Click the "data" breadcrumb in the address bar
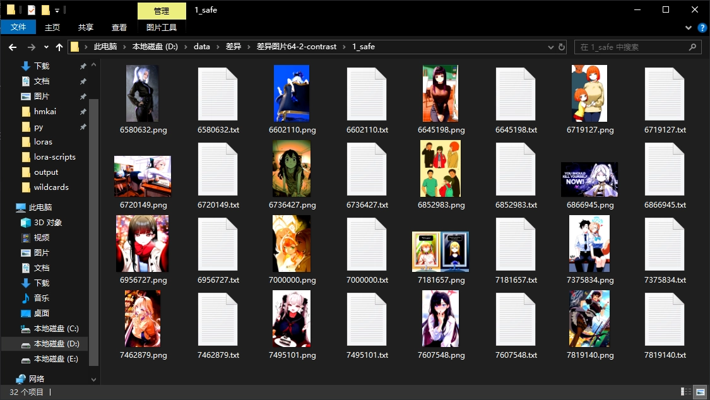The width and height of the screenshot is (710, 400). coord(201,47)
